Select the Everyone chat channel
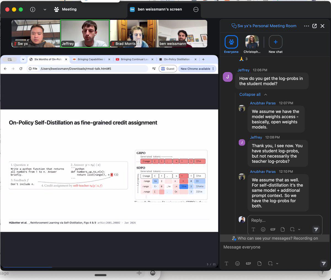 coord(231,44)
